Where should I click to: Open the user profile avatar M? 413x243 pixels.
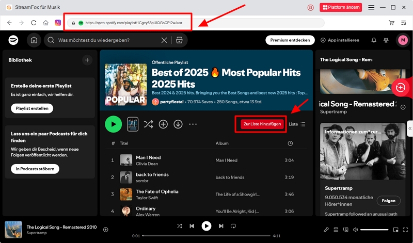403,40
